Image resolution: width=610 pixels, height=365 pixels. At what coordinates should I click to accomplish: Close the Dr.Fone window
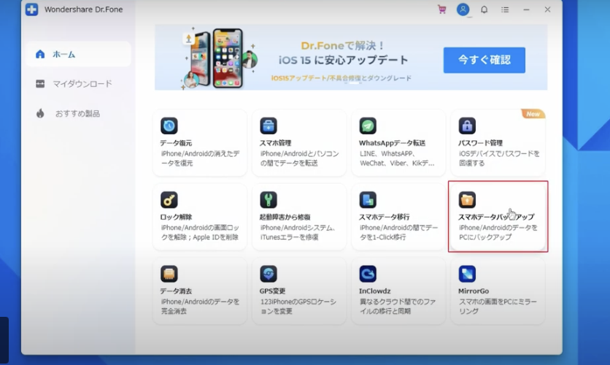[x=547, y=9]
